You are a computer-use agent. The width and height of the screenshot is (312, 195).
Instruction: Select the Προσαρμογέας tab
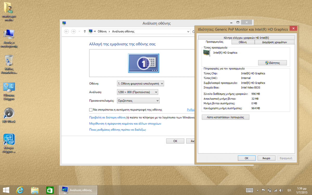point(214,42)
